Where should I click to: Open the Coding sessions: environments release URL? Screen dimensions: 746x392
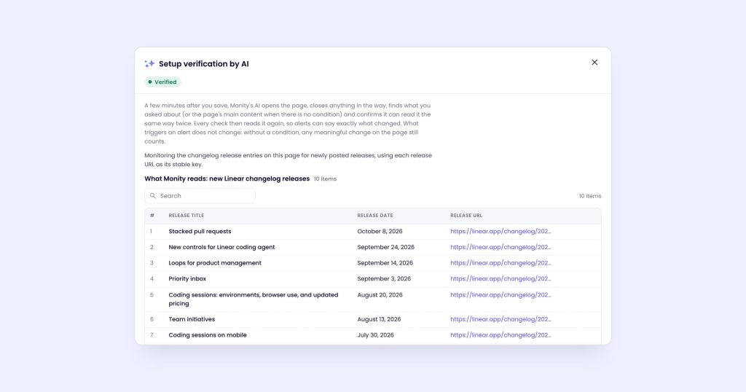[x=500, y=294]
